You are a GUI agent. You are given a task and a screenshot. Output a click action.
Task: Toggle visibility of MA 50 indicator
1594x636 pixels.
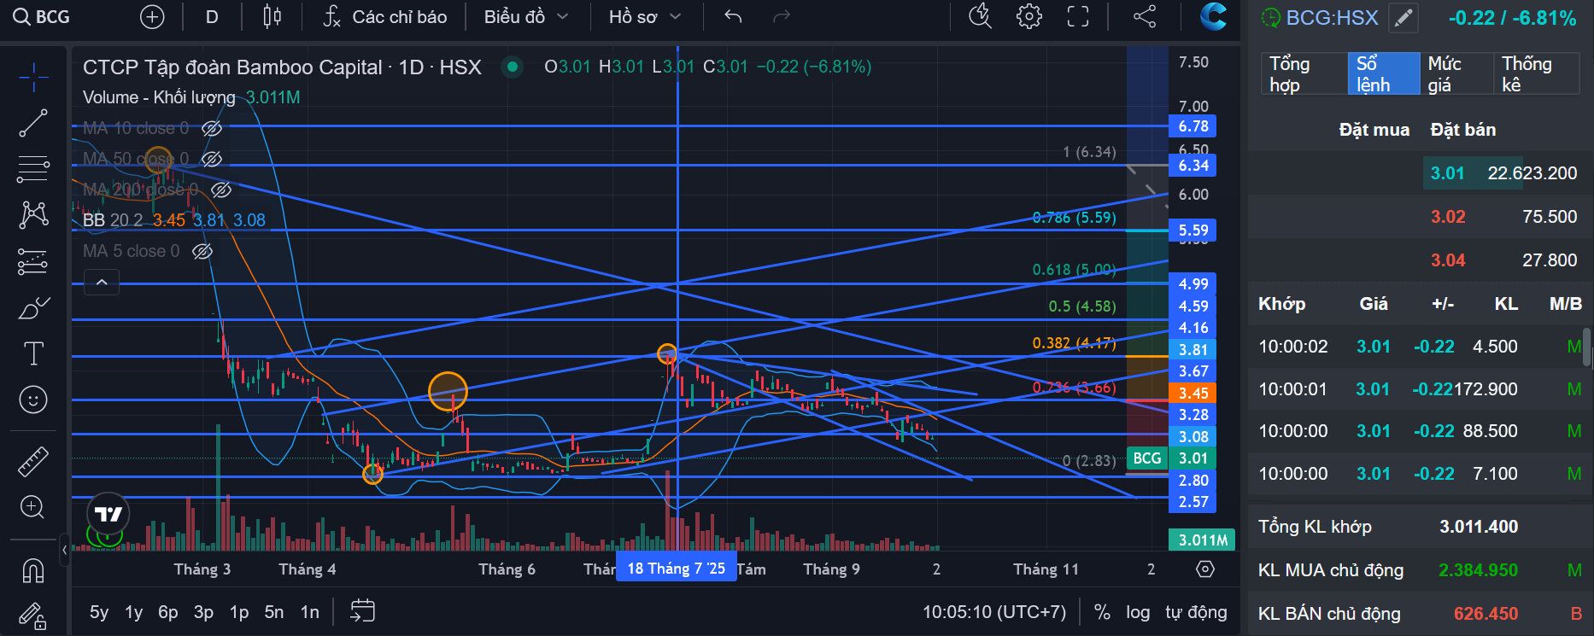[212, 159]
